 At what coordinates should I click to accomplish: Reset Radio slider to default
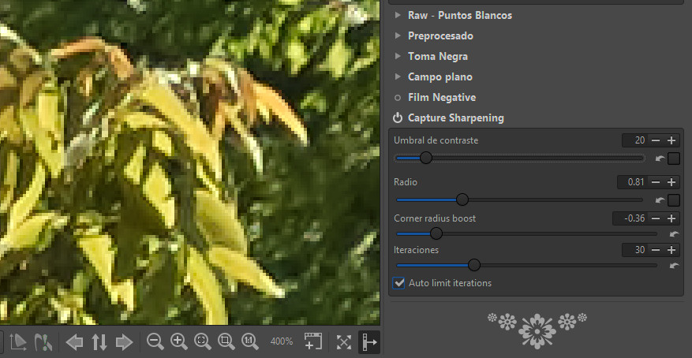click(x=660, y=200)
